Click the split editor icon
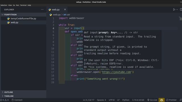 point(181,9)
